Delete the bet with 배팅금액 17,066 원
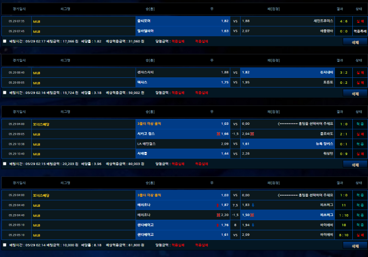Image resolution: width=368 pixels, height=257 pixels. tap(355, 42)
